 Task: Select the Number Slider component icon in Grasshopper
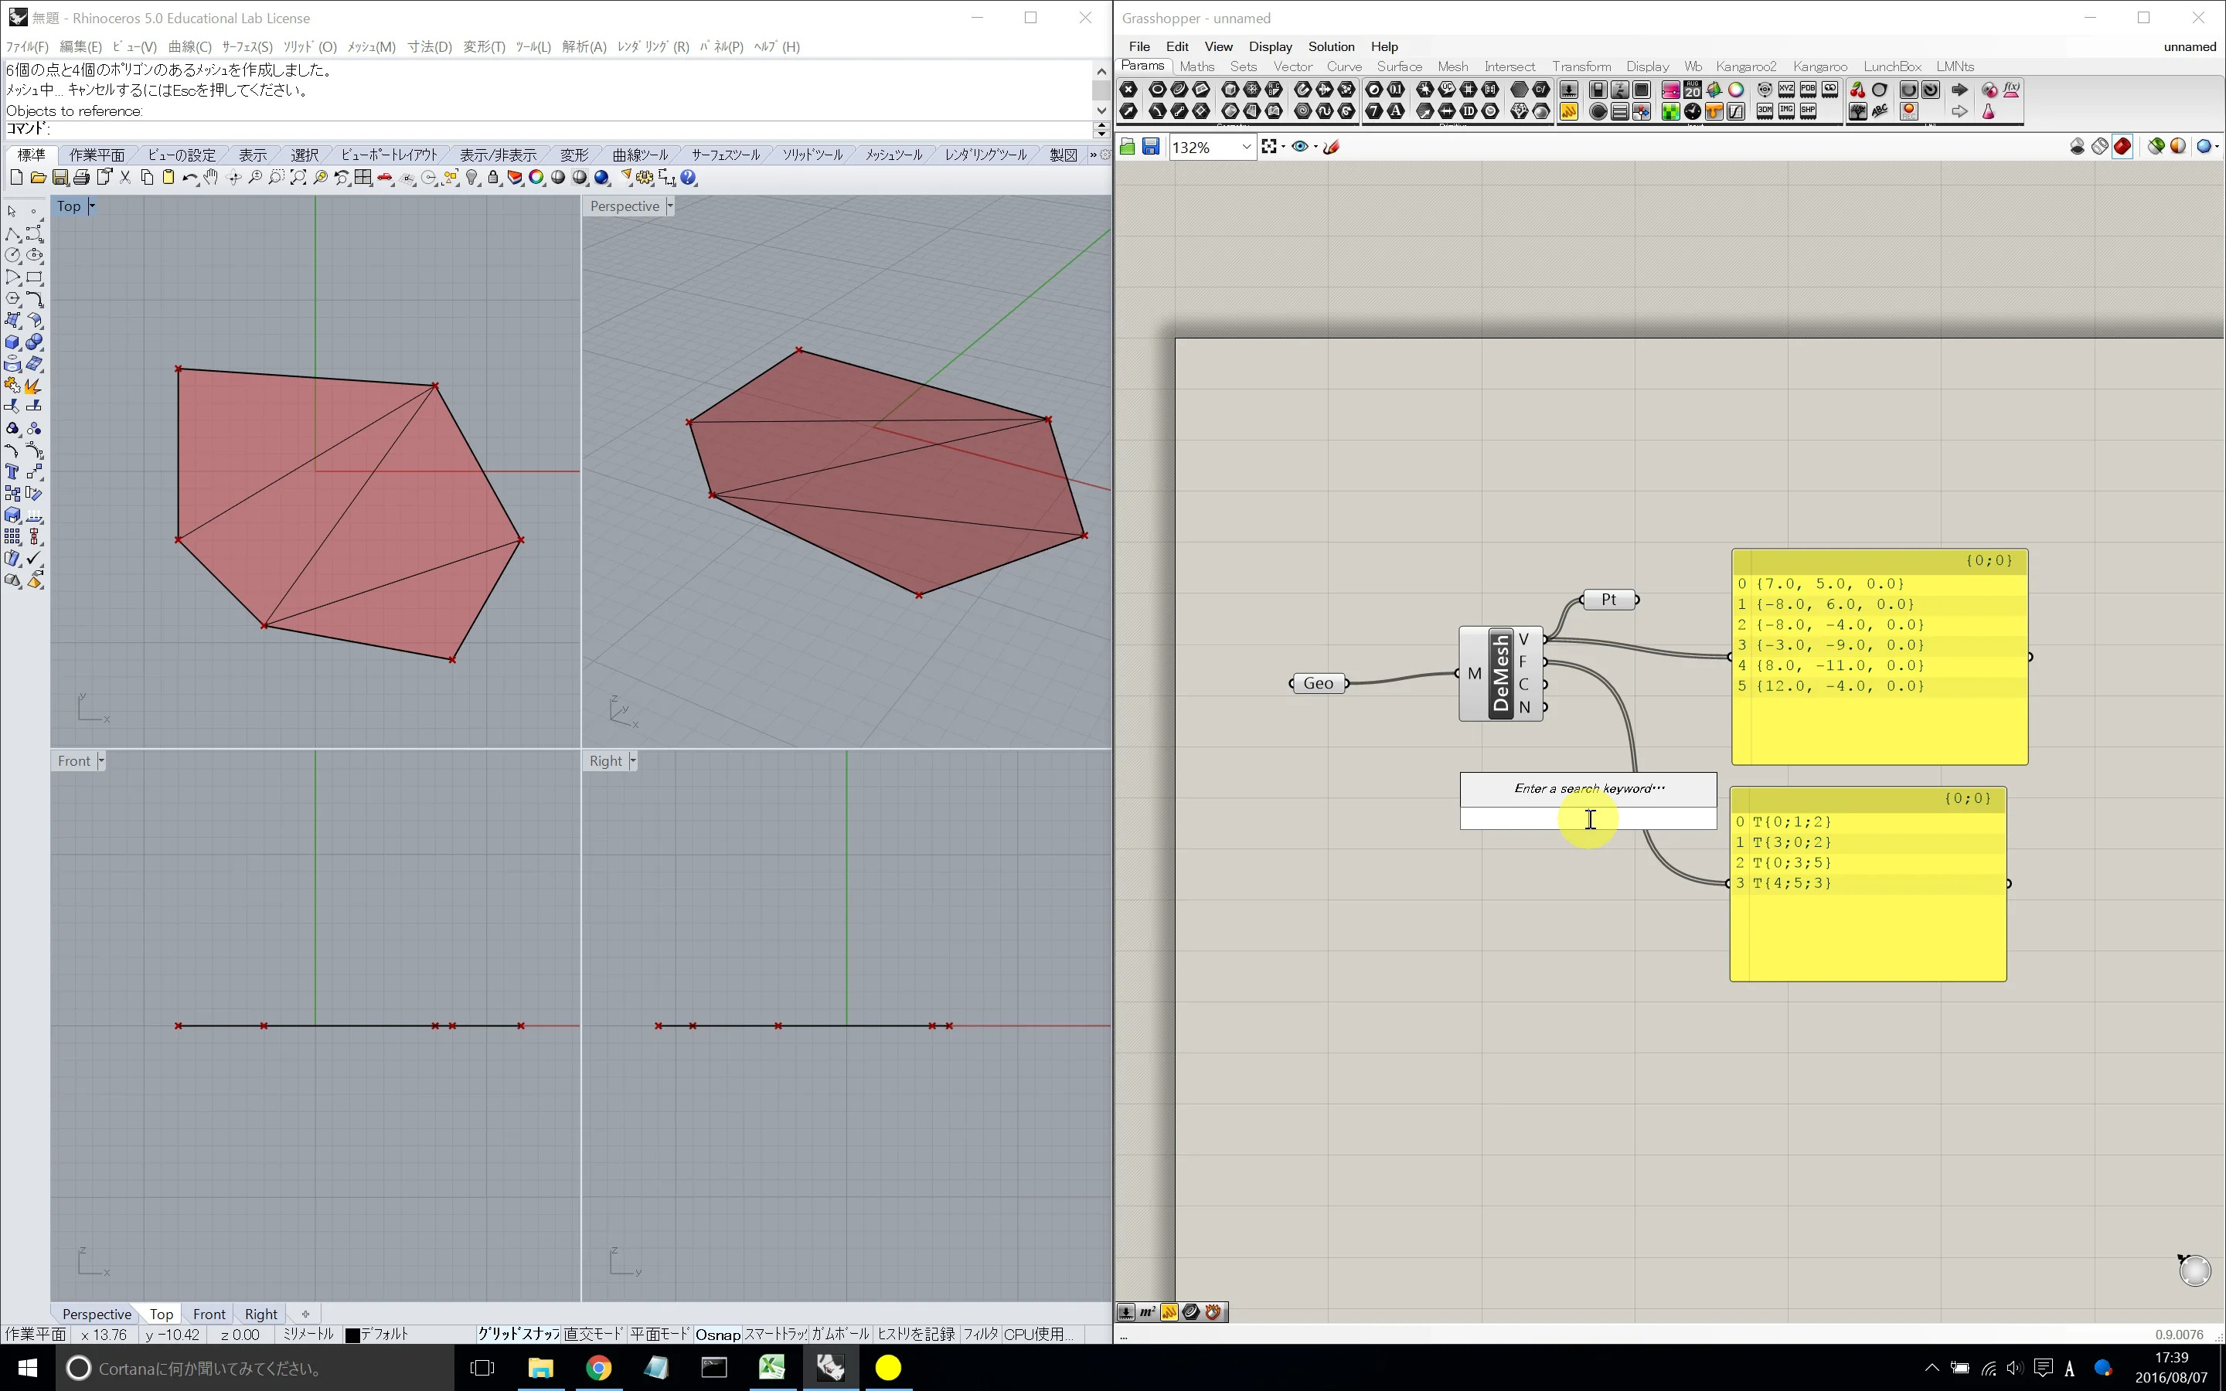1569,89
